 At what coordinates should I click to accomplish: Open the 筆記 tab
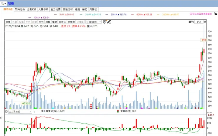85,9
